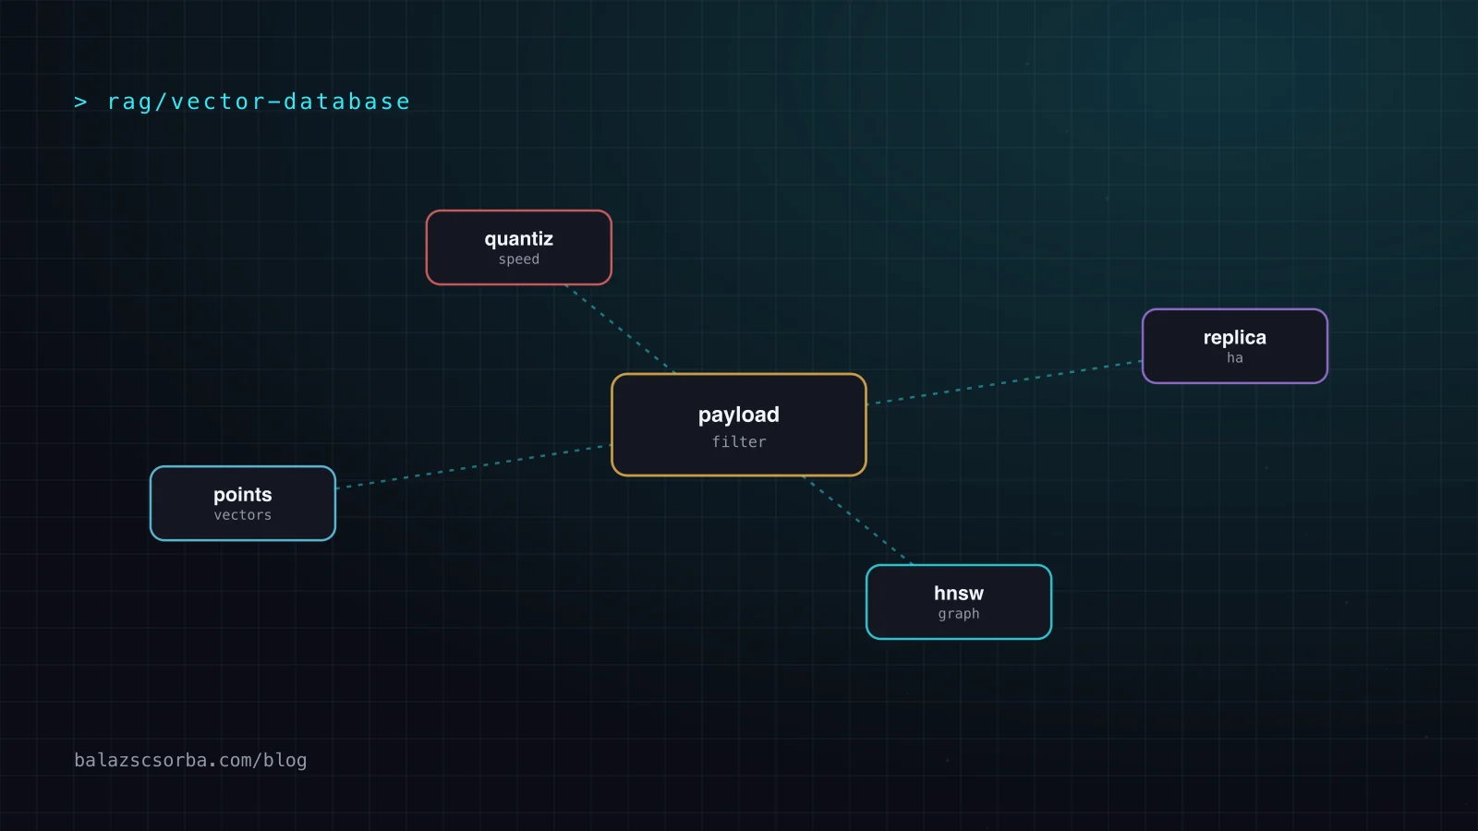Click 'vector-database' in the heading path
The height and width of the screenshot is (831, 1478).
[290, 102]
